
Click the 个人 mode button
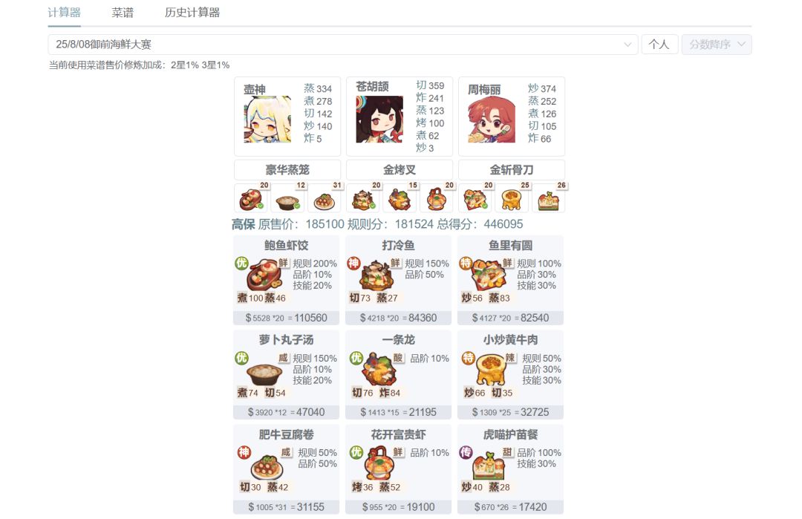pos(659,45)
